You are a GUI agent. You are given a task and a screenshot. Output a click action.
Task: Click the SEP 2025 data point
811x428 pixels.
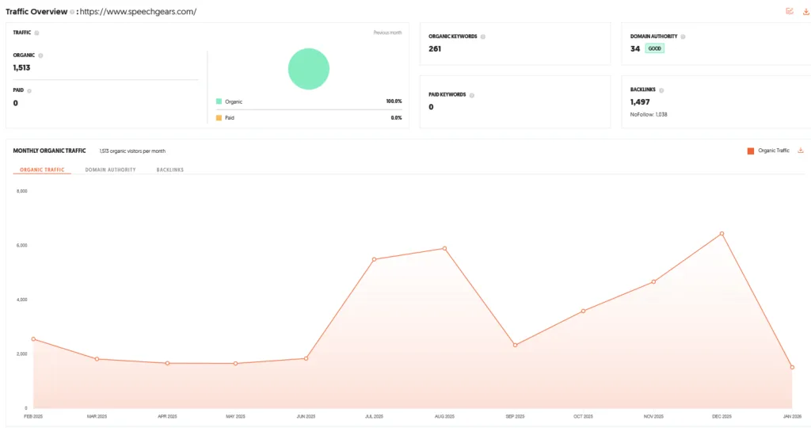pos(515,346)
